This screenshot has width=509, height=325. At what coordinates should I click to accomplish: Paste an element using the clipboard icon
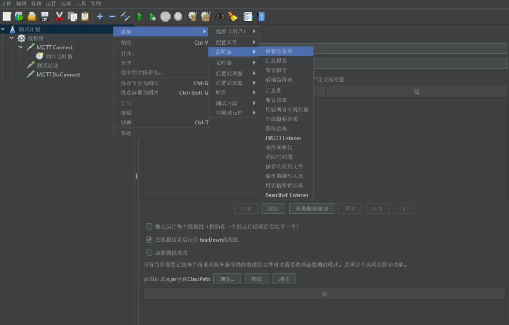[85, 17]
